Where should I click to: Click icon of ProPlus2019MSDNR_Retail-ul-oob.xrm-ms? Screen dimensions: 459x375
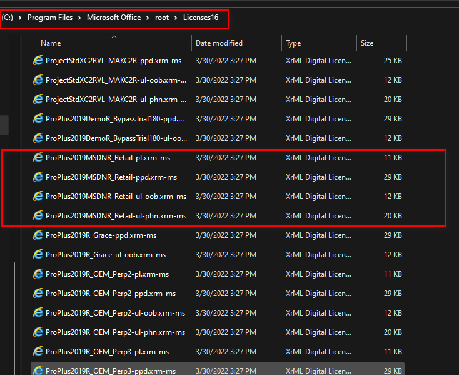[x=38, y=197]
